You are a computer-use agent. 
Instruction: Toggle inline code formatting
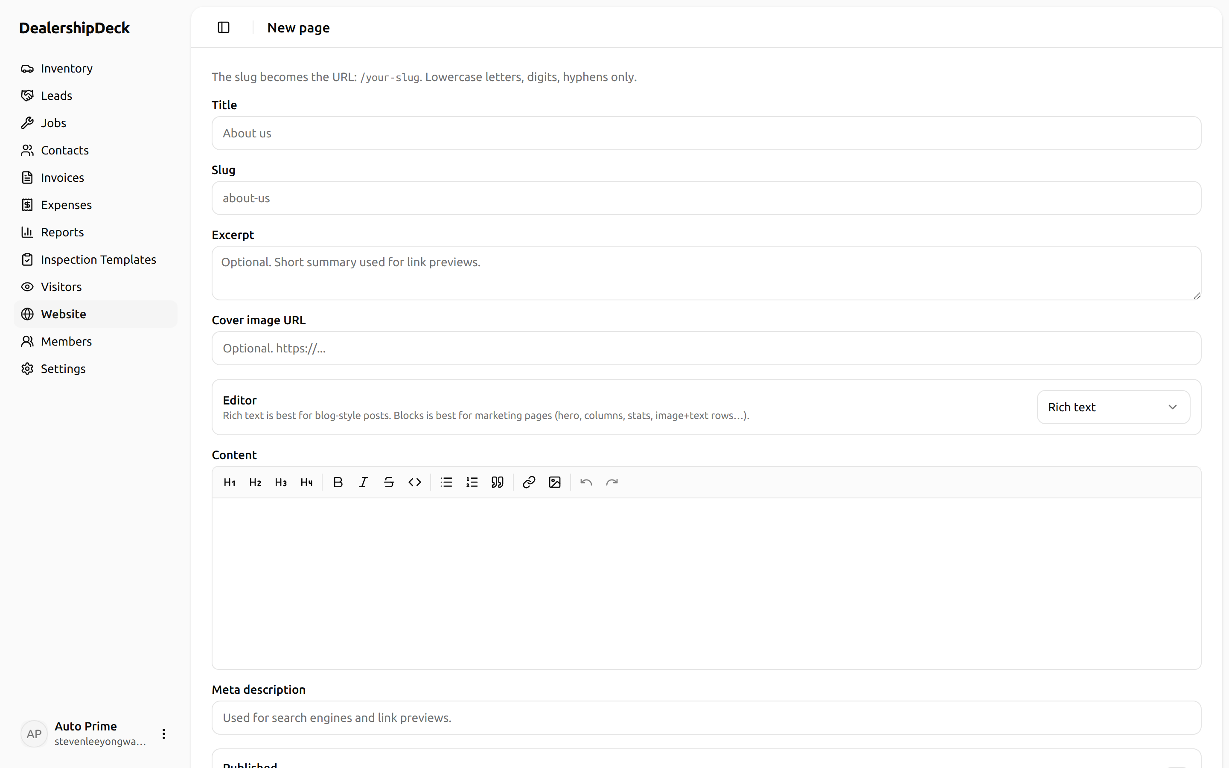[x=415, y=482]
